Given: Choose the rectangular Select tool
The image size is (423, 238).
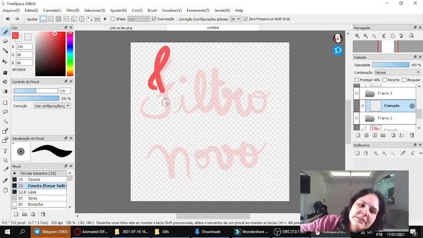Looking at the screenshot, I should tap(5, 103).
